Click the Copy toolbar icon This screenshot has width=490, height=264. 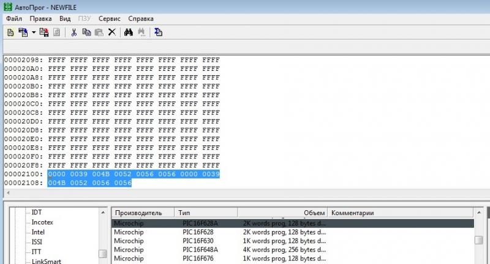pyautogui.click(x=86, y=32)
